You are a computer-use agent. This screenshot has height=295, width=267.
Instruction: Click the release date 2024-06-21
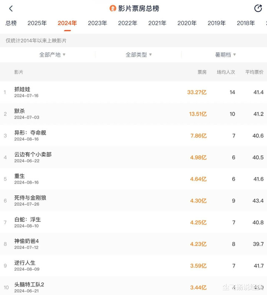26,291
